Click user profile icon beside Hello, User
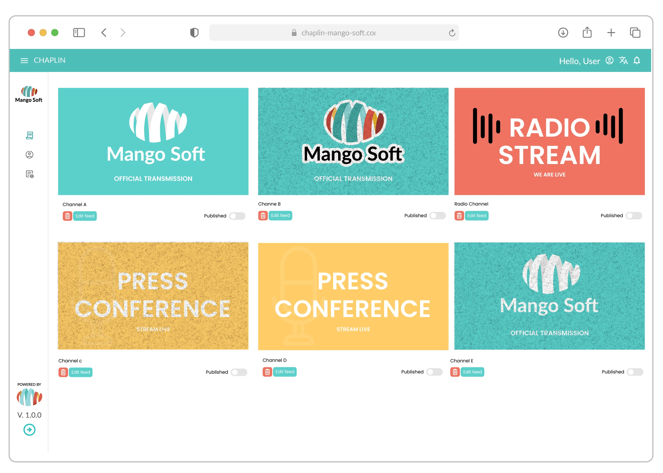 (609, 61)
